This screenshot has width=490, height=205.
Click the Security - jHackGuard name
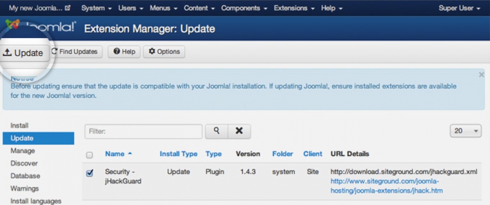(x=123, y=176)
